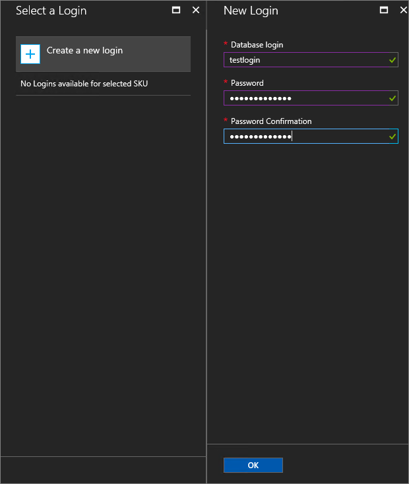Click the green checkmark in Database login

coord(393,60)
